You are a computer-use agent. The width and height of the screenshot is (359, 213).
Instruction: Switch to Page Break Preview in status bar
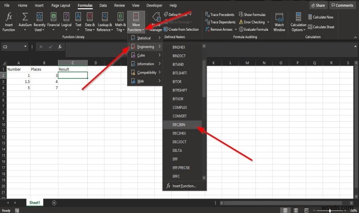306,210
